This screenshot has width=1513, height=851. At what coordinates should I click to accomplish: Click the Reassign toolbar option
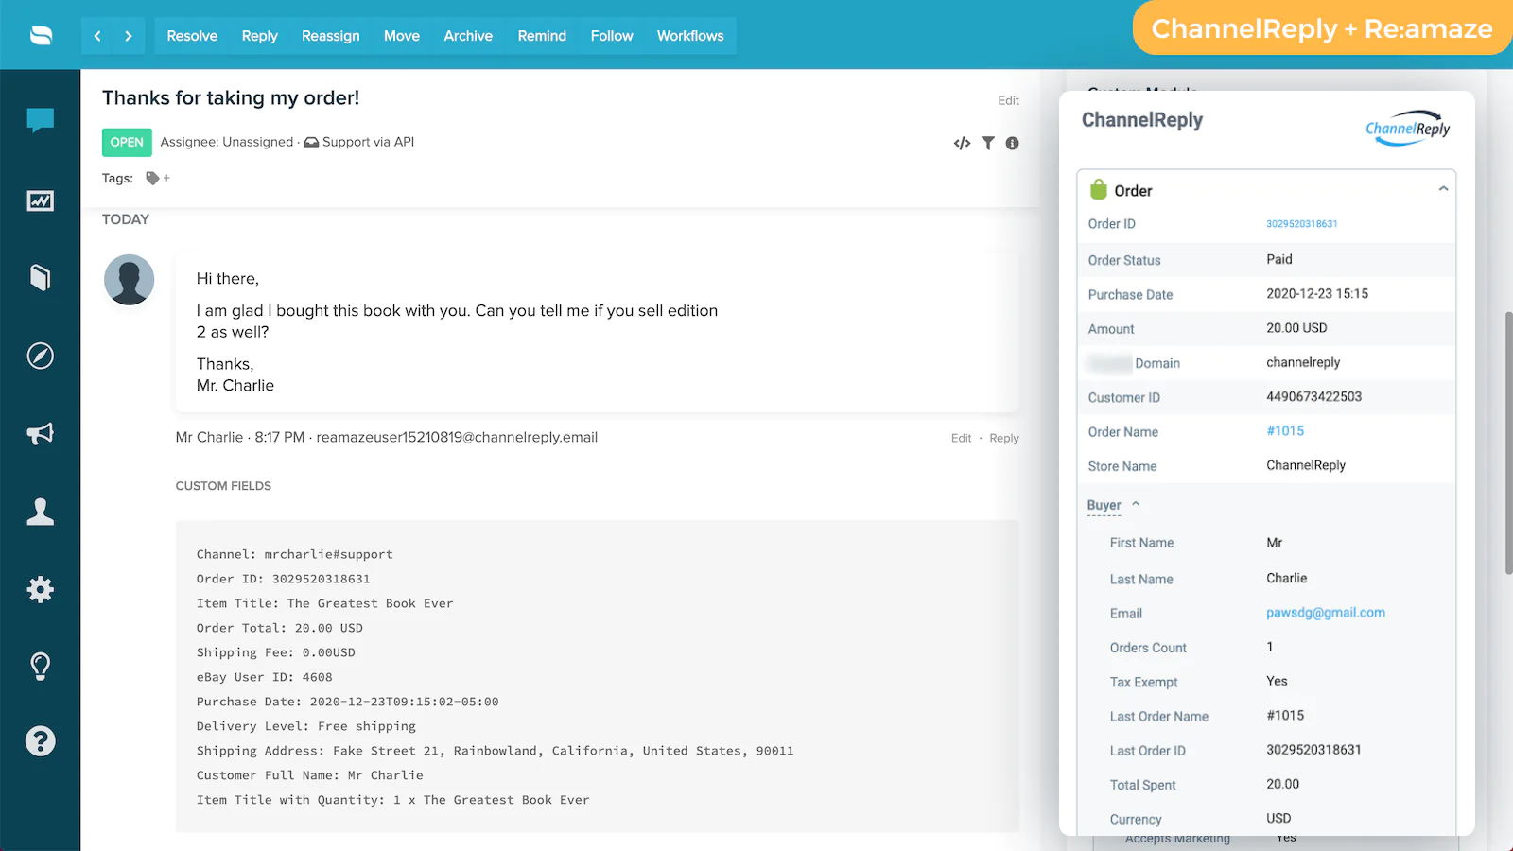coord(330,36)
